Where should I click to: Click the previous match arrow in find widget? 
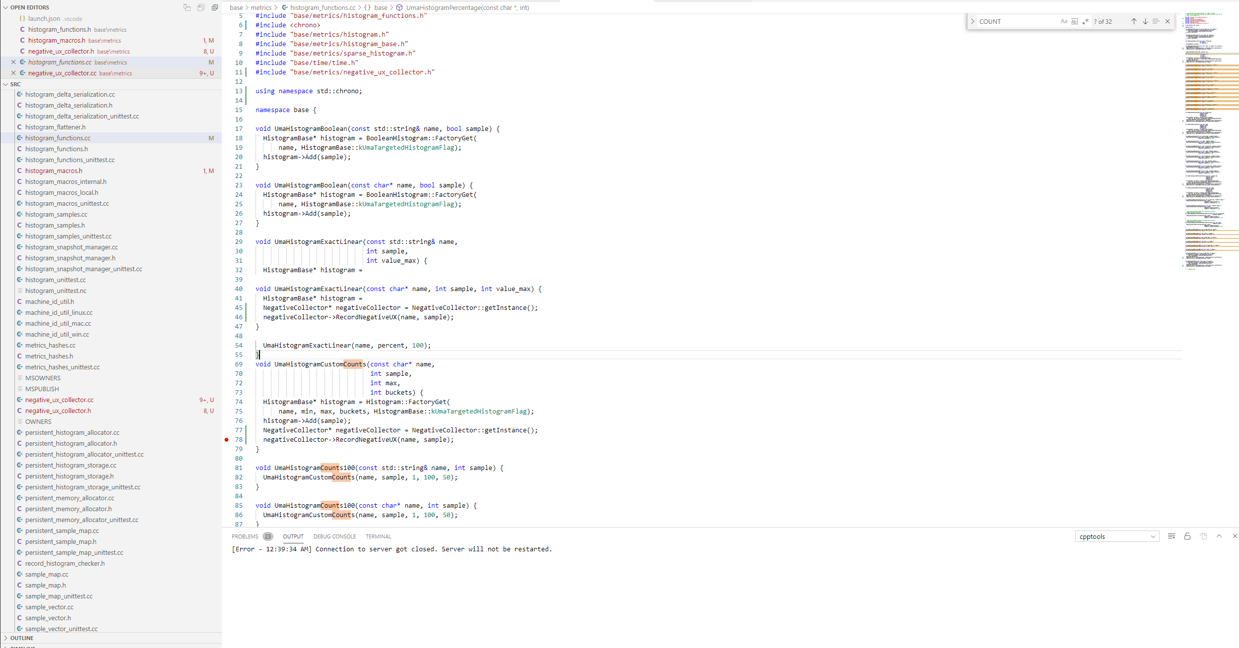point(1133,21)
